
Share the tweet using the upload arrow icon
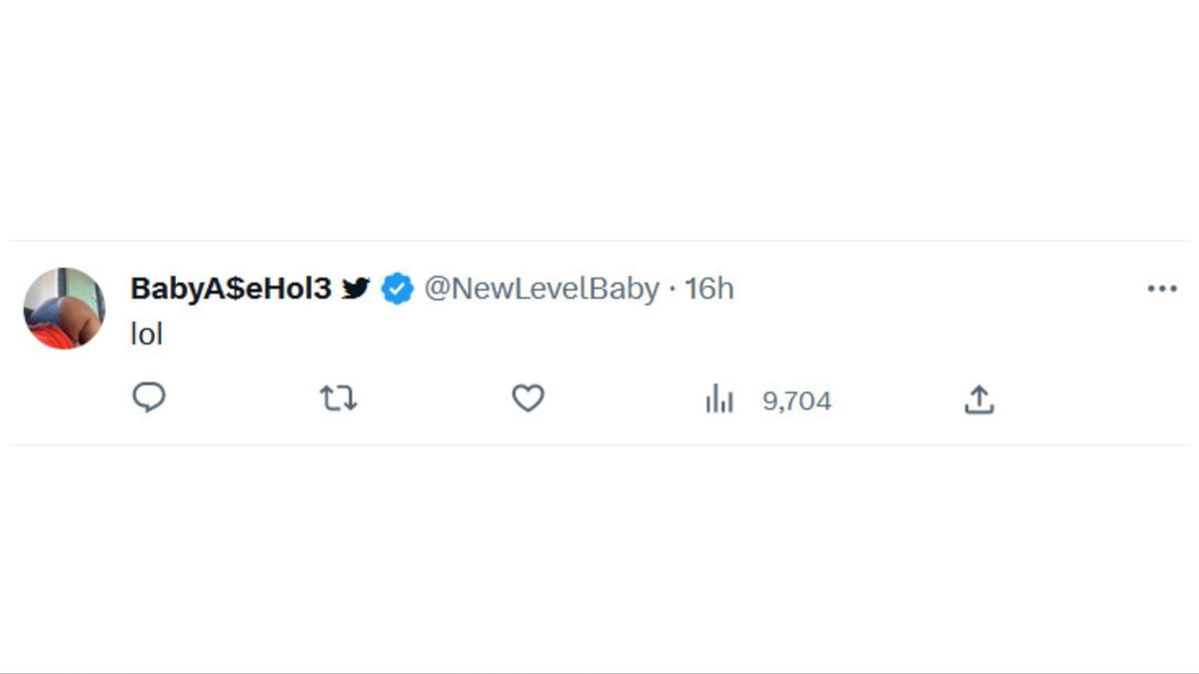point(979,399)
